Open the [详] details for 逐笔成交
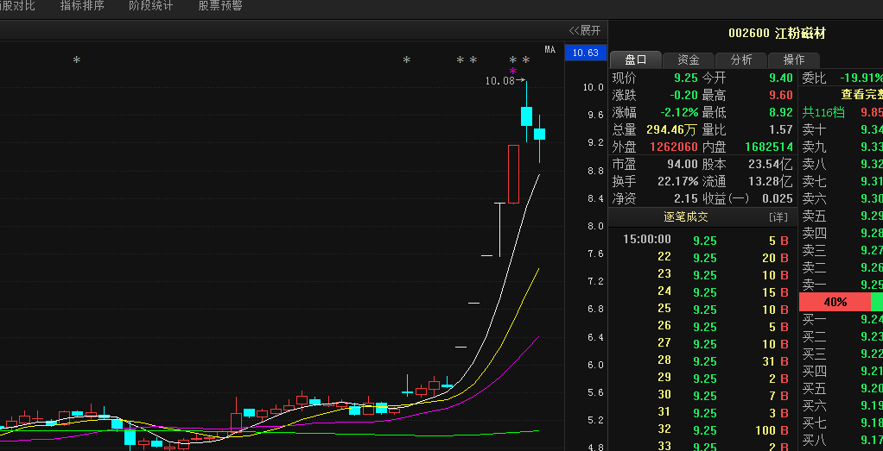Screen dimensions: 883x451 coord(778,216)
